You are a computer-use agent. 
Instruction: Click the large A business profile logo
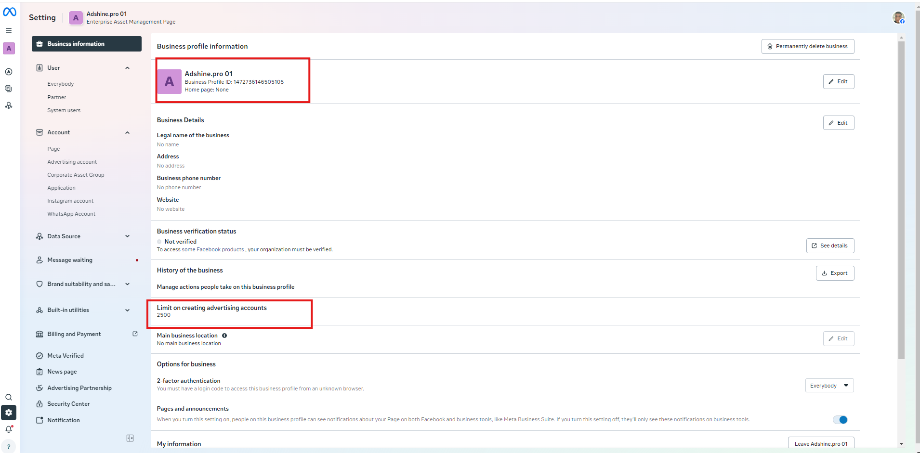[x=170, y=81]
